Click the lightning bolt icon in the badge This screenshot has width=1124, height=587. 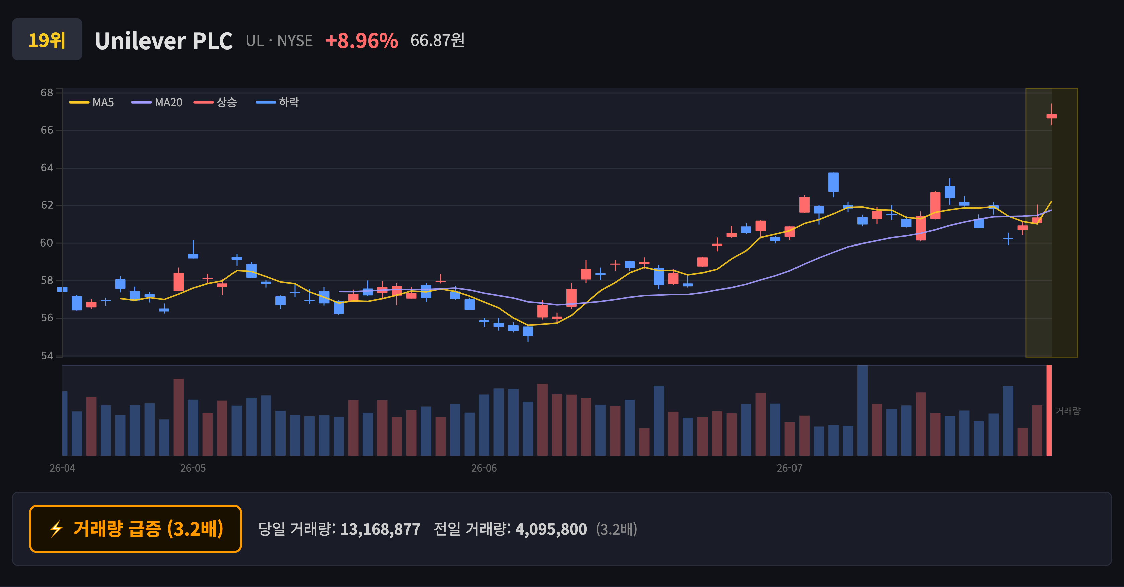pos(56,529)
